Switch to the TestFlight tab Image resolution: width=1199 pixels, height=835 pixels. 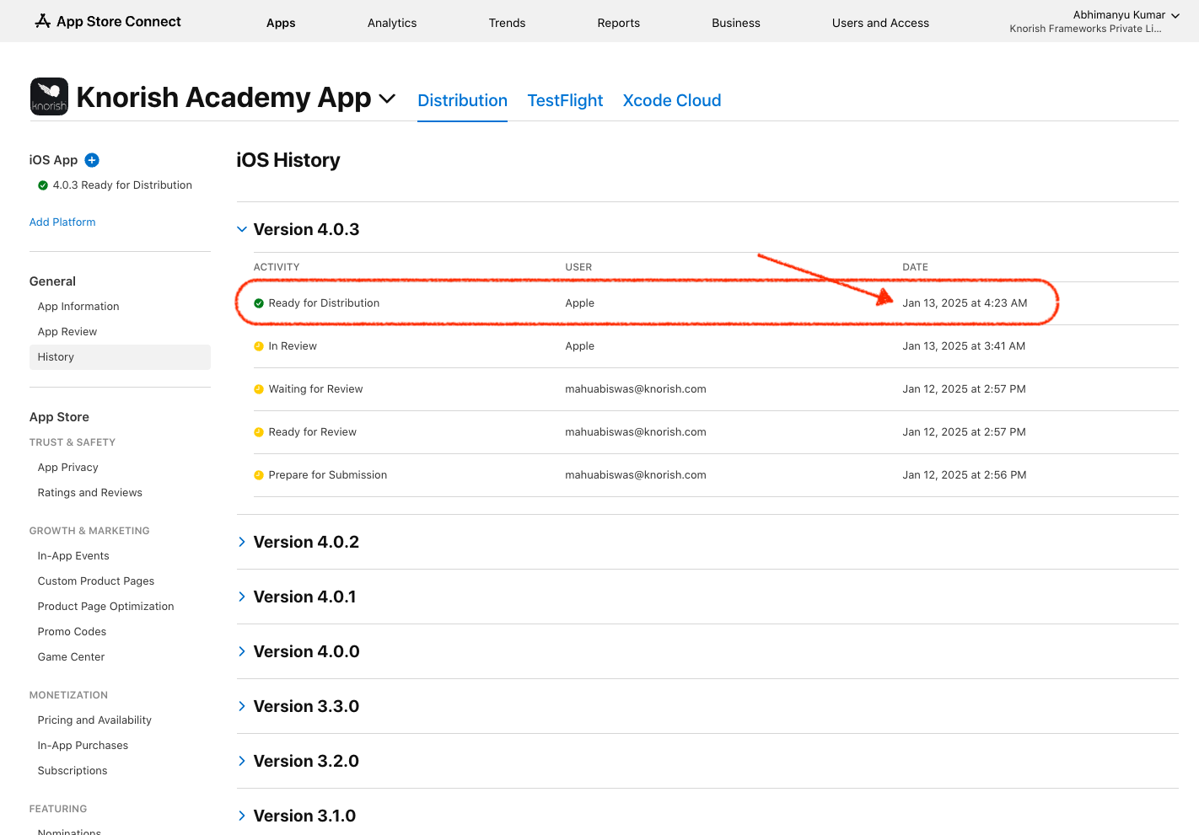565,100
